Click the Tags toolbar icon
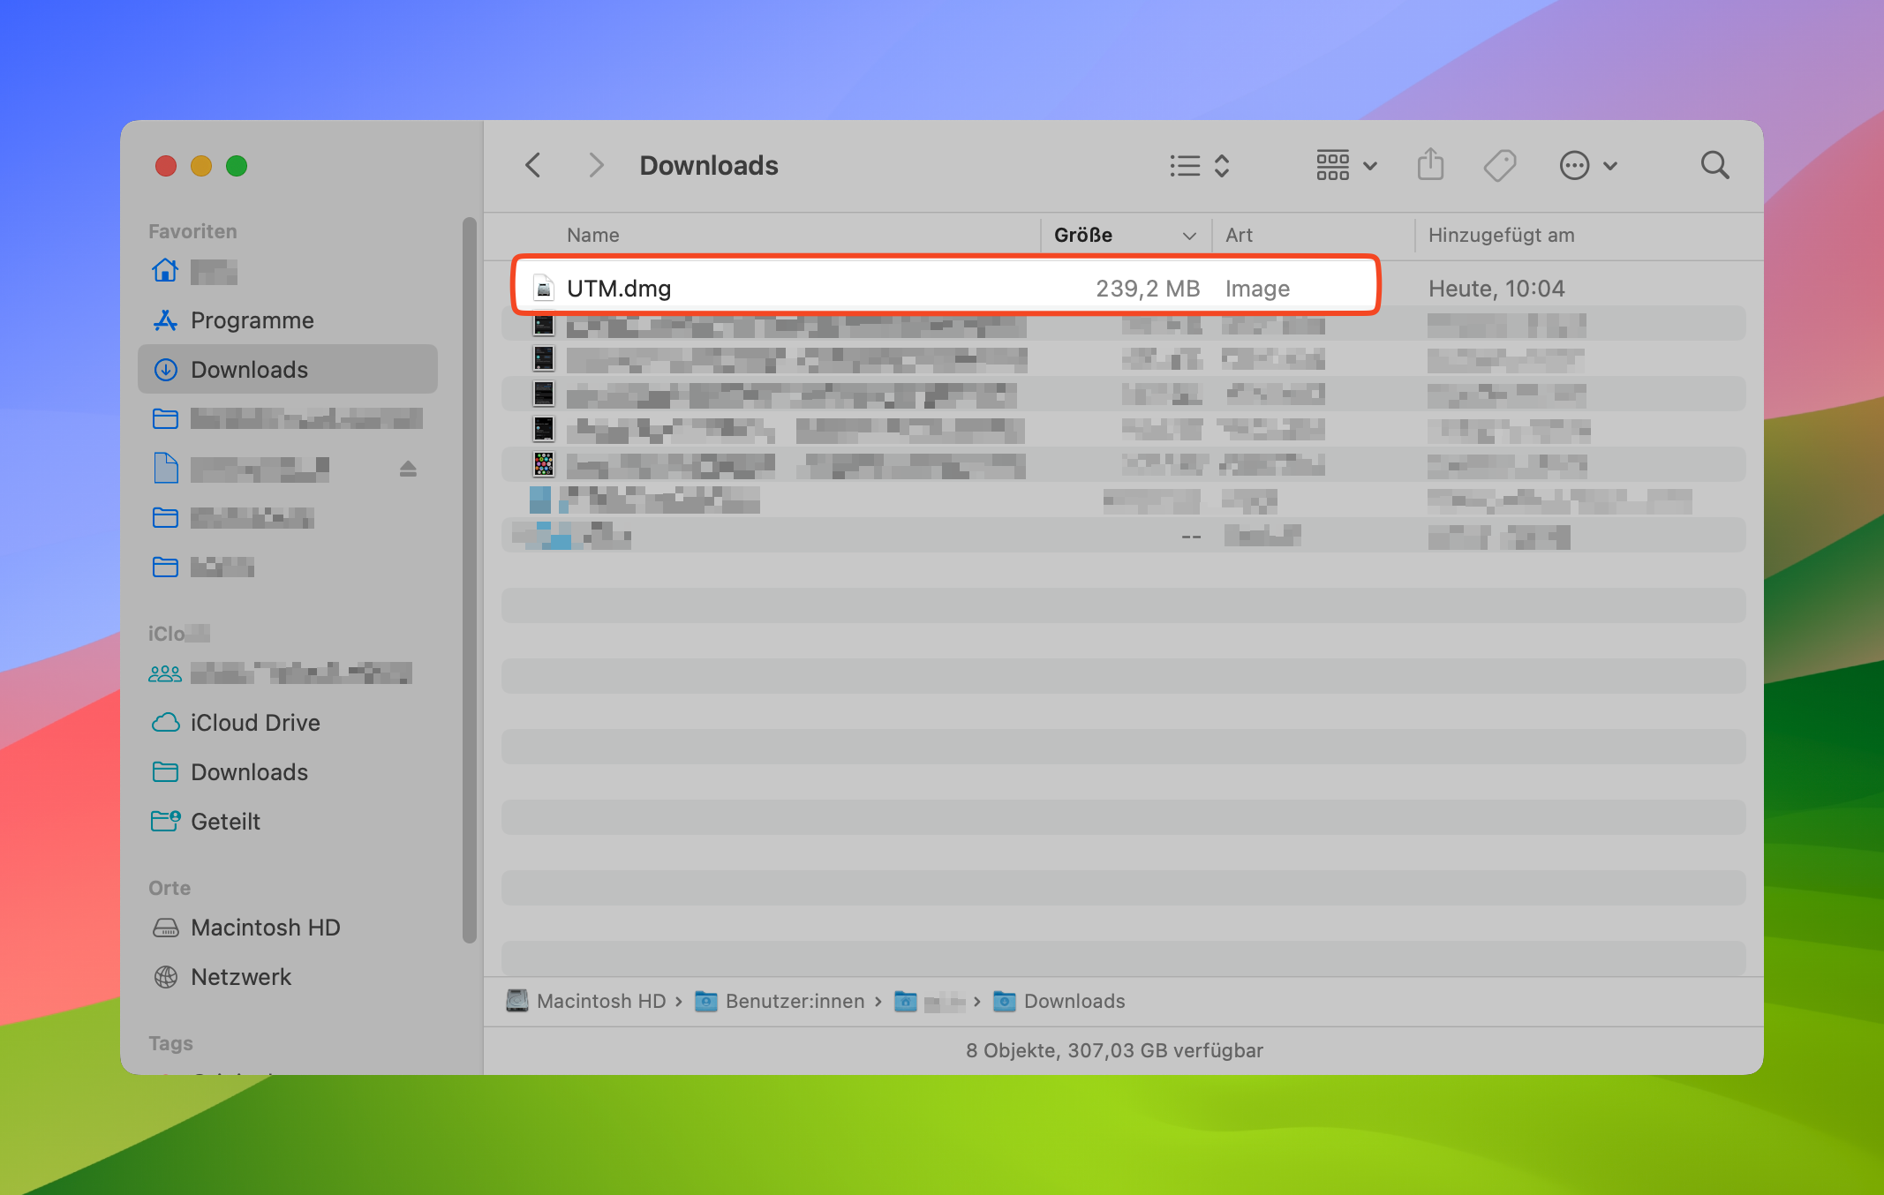The width and height of the screenshot is (1884, 1195). pyautogui.click(x=1499, y=165)
